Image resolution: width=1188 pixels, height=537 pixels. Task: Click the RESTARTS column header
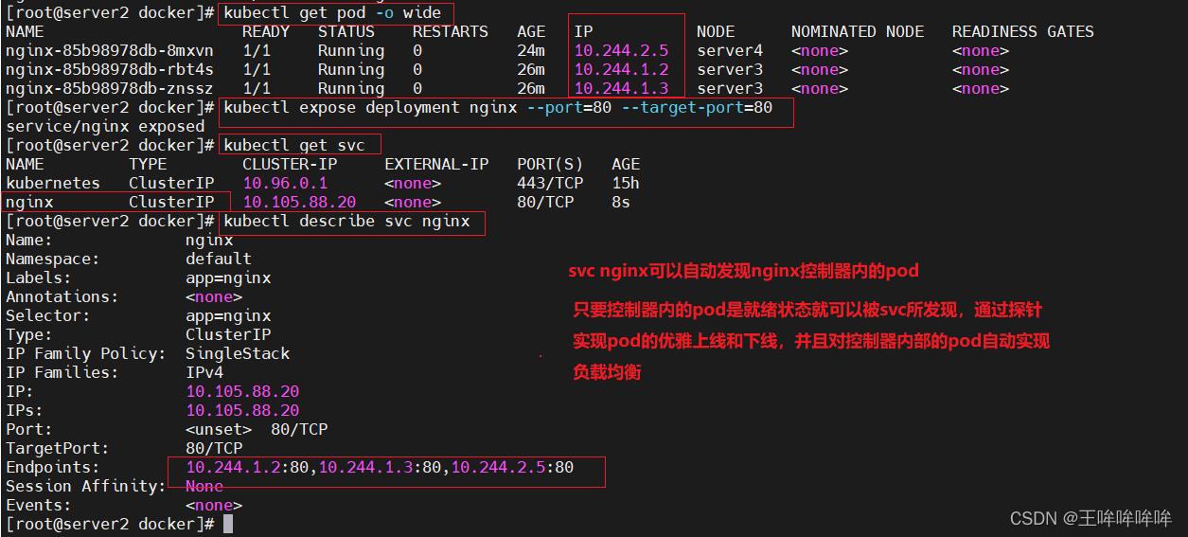tap(451, 31)
